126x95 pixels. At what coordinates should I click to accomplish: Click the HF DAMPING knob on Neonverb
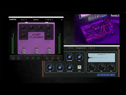pyautogui.click(x=70, y=68)
